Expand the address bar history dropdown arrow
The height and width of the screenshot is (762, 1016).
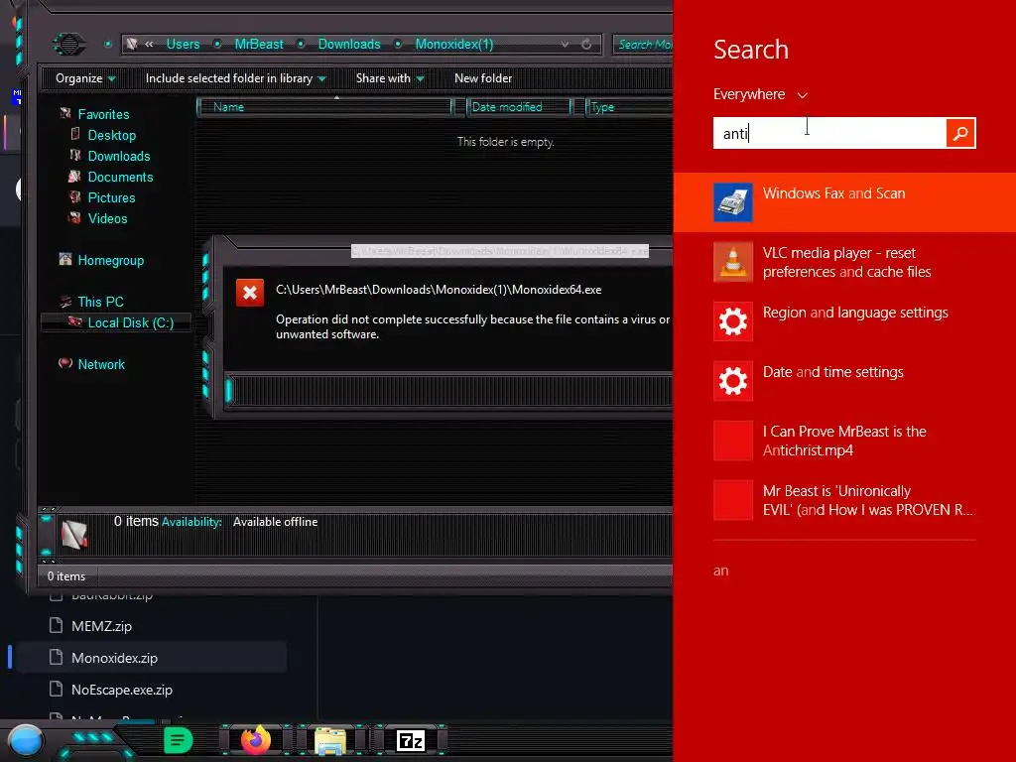565,44
